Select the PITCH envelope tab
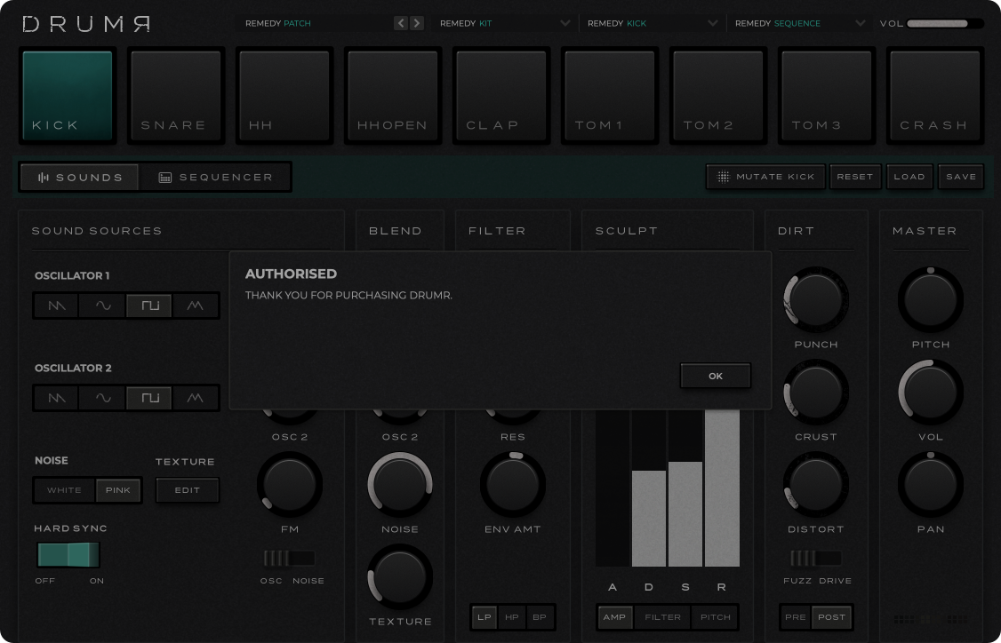 coord(715,617)
